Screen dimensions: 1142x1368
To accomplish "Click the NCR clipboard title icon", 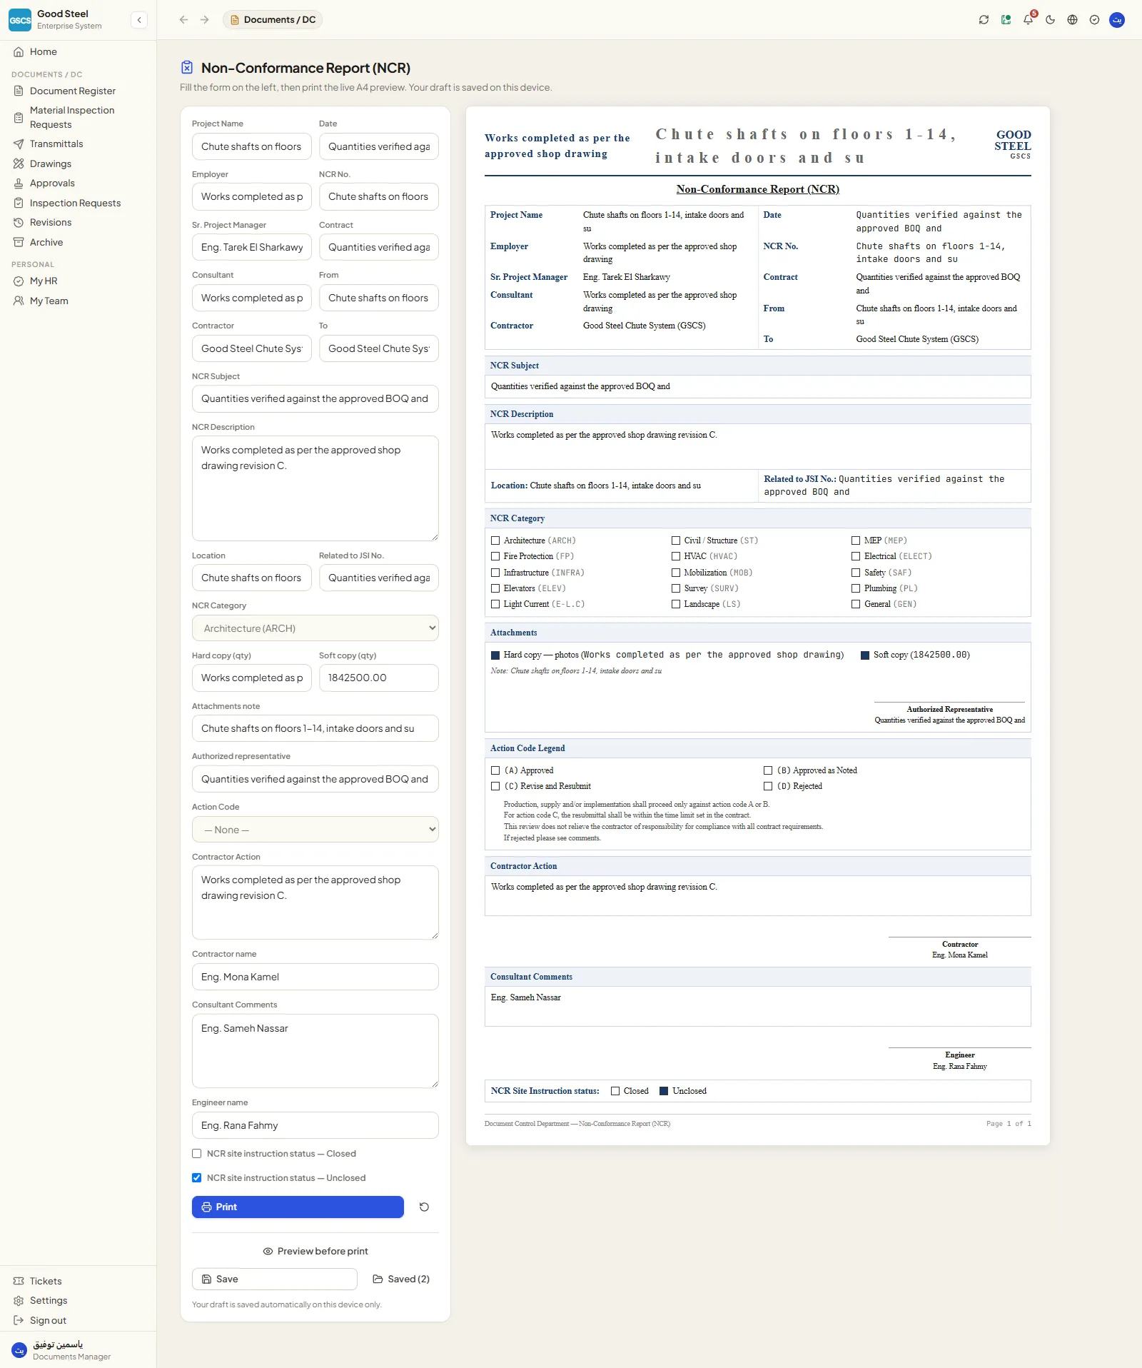I will click(x=187, y=68).
